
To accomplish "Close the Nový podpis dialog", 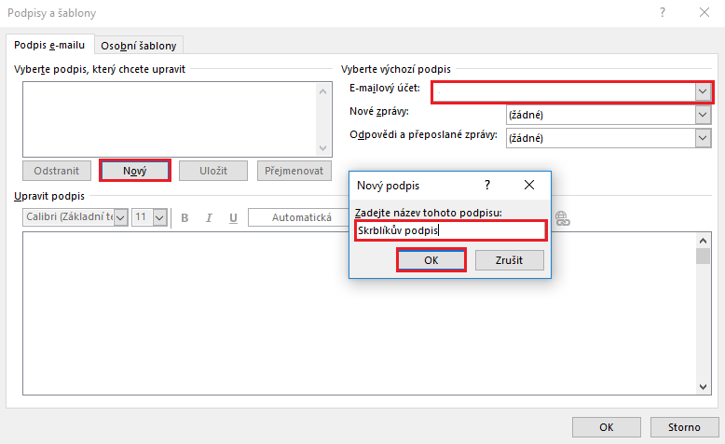I will click(529, 186).
